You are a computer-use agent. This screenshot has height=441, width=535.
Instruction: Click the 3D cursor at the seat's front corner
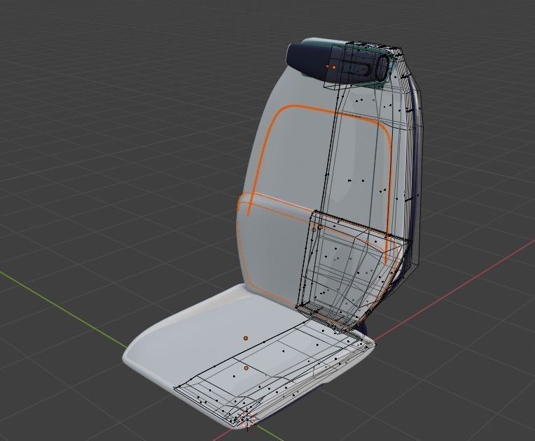click(x=247, y=419)
